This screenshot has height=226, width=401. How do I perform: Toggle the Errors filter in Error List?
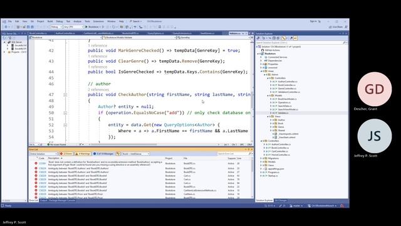tap(66, 154)
